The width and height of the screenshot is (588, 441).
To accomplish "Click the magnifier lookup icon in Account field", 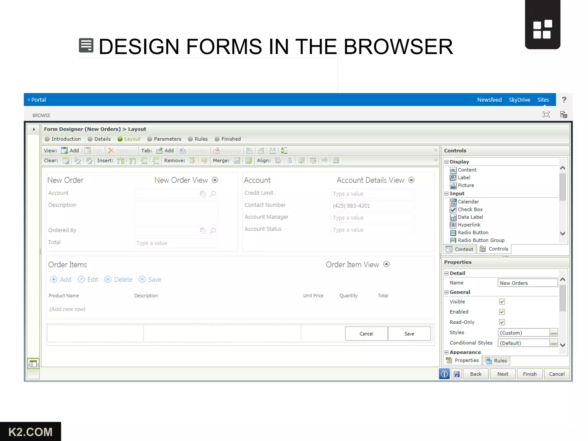I will tap(213, 194).
